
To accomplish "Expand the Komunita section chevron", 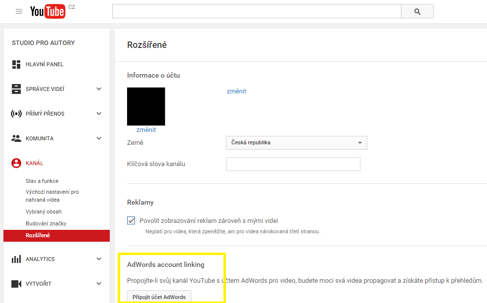I will [99, 138].
